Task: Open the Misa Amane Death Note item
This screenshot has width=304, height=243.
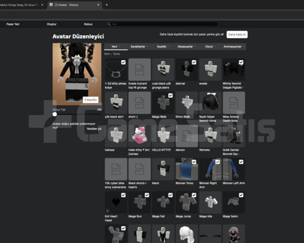Action: pos(234,103)
